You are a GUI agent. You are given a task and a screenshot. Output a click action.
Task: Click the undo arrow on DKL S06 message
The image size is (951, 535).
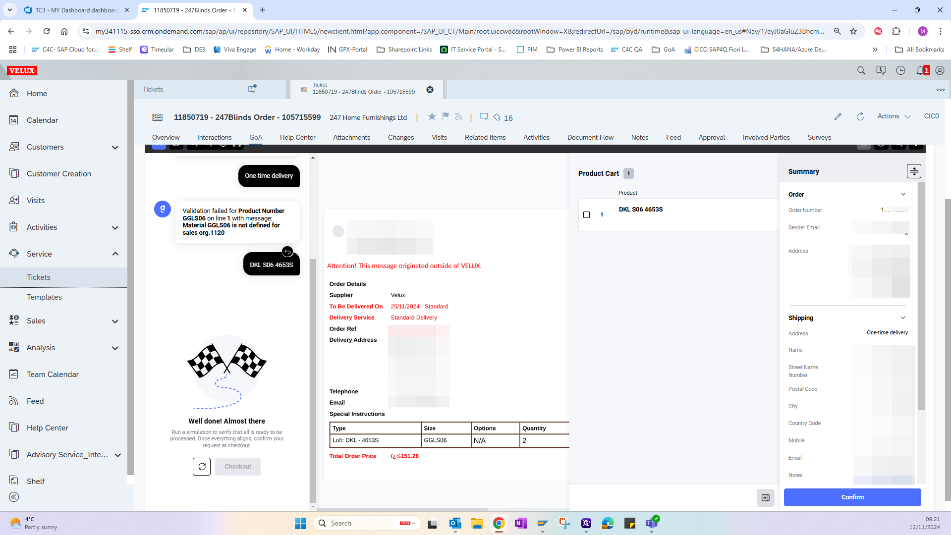pos(287,252)
